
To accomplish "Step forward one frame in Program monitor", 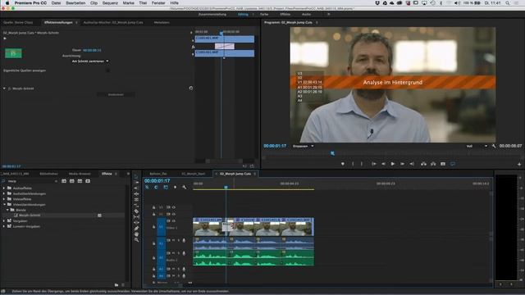I will (x=402, y=164).
